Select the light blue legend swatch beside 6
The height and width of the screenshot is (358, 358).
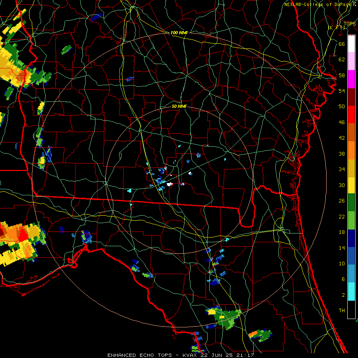351,274
